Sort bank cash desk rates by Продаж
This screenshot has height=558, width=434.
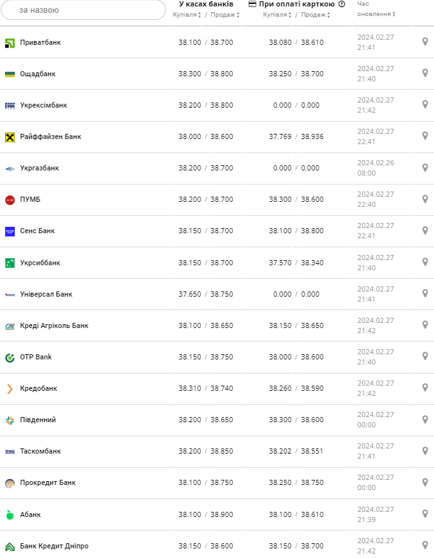click(x=225, y=15)
